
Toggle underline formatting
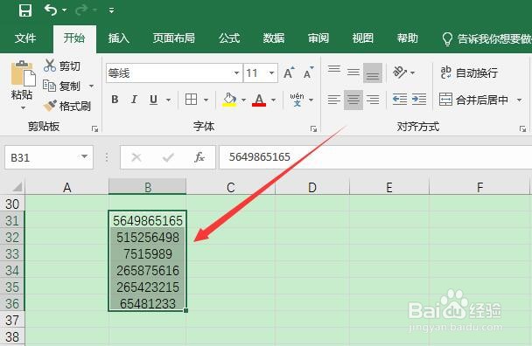coord(153,100)
